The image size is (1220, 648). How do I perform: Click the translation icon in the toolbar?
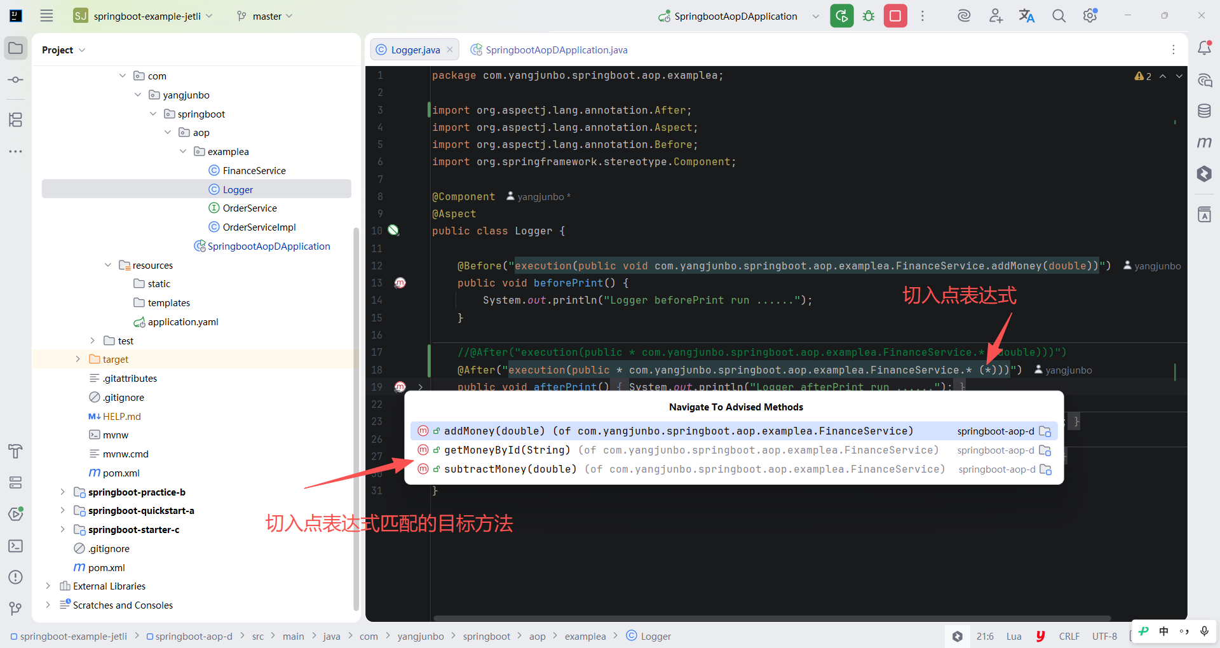click(1027, 16)
